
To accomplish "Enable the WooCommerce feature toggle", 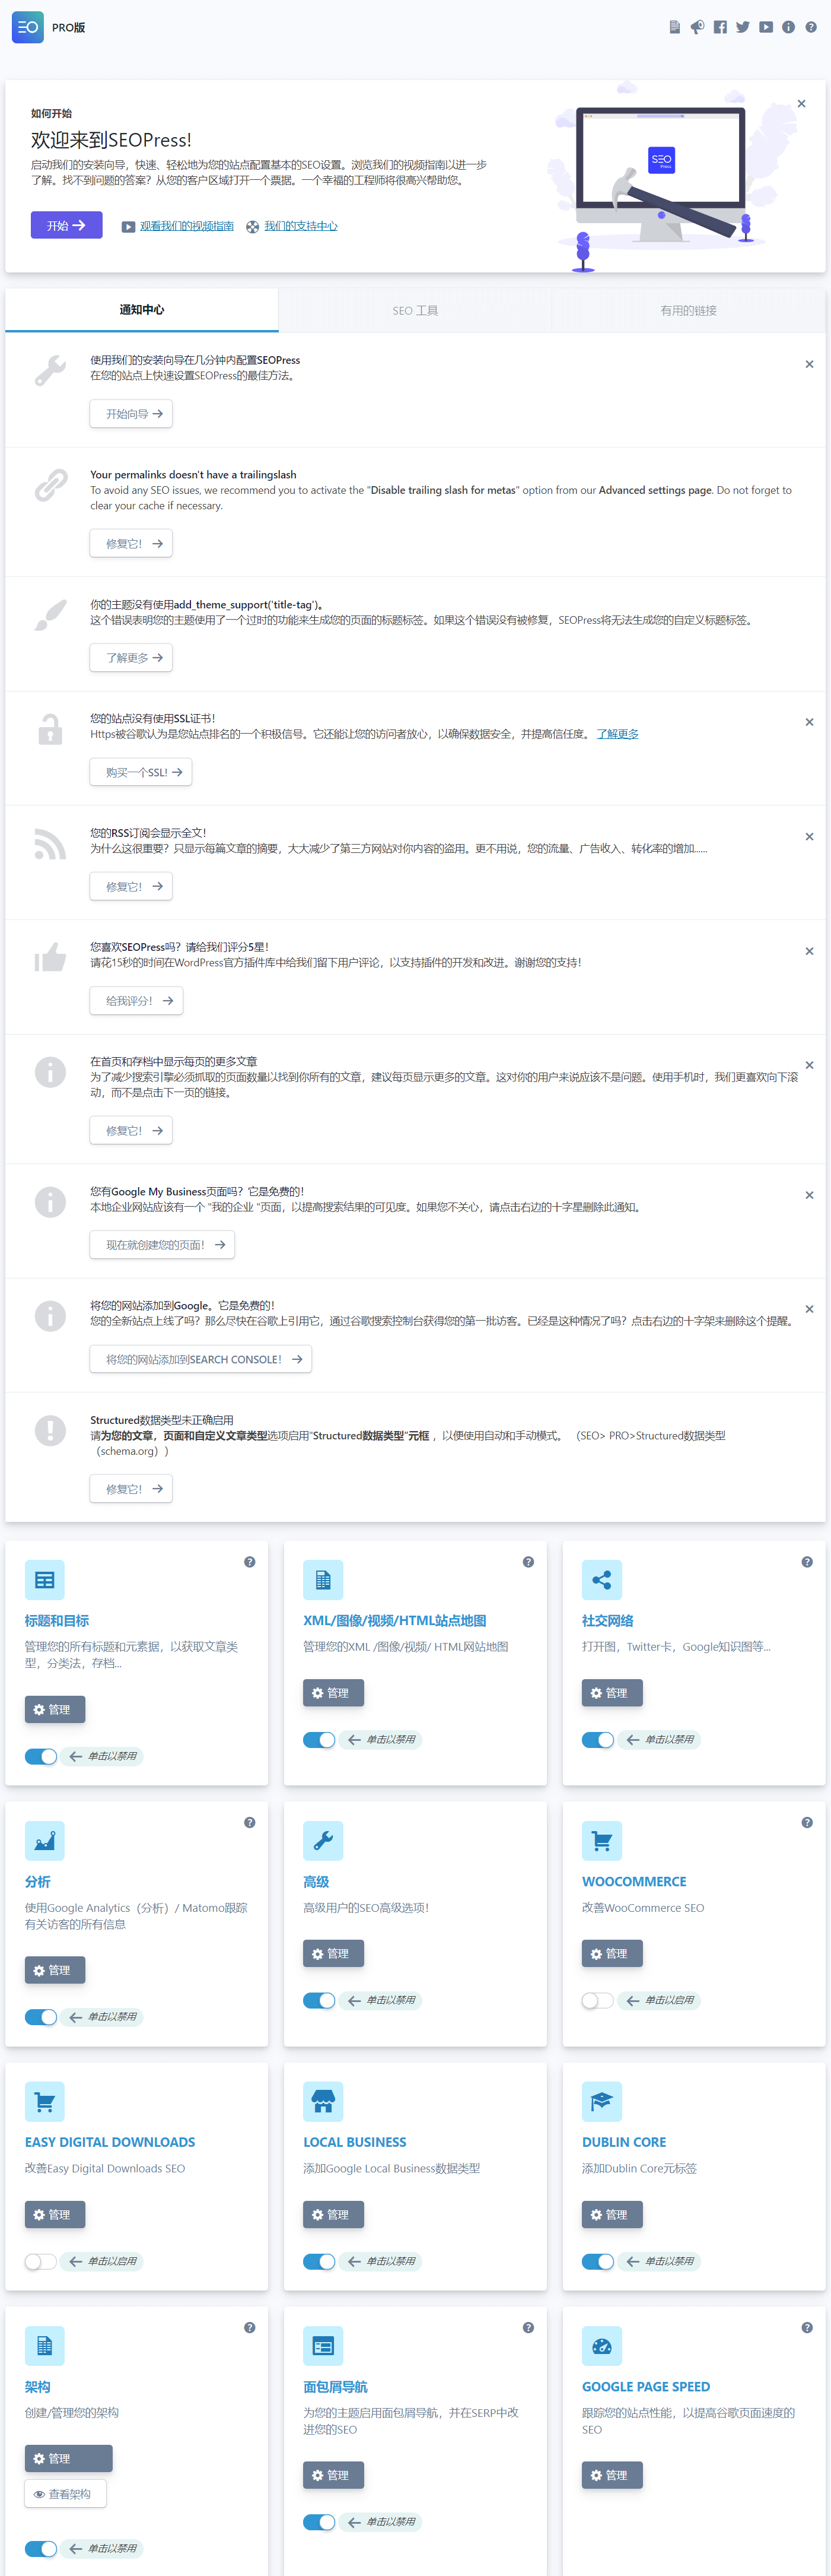I will (598, 2000).
